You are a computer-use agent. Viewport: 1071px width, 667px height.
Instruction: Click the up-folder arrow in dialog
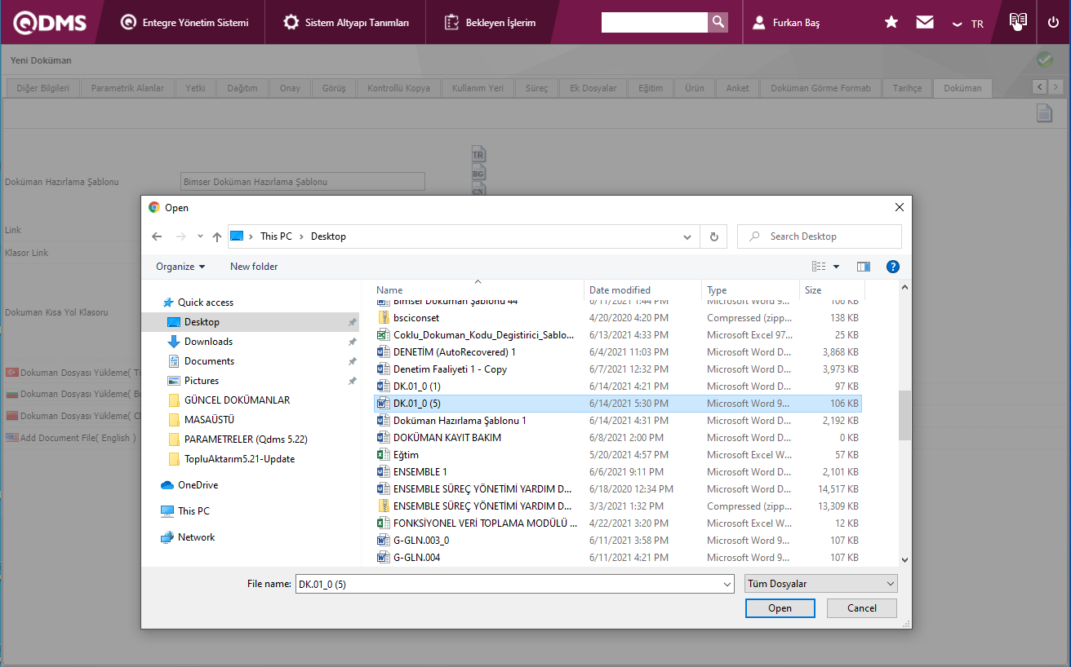coord(216,236)
